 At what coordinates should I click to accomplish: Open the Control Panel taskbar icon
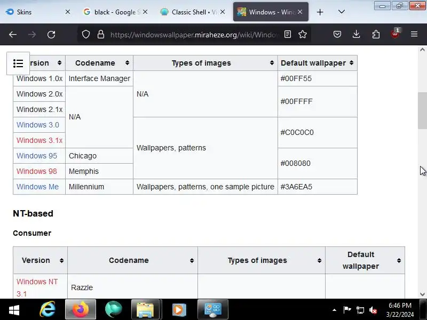tap(212, 309)
